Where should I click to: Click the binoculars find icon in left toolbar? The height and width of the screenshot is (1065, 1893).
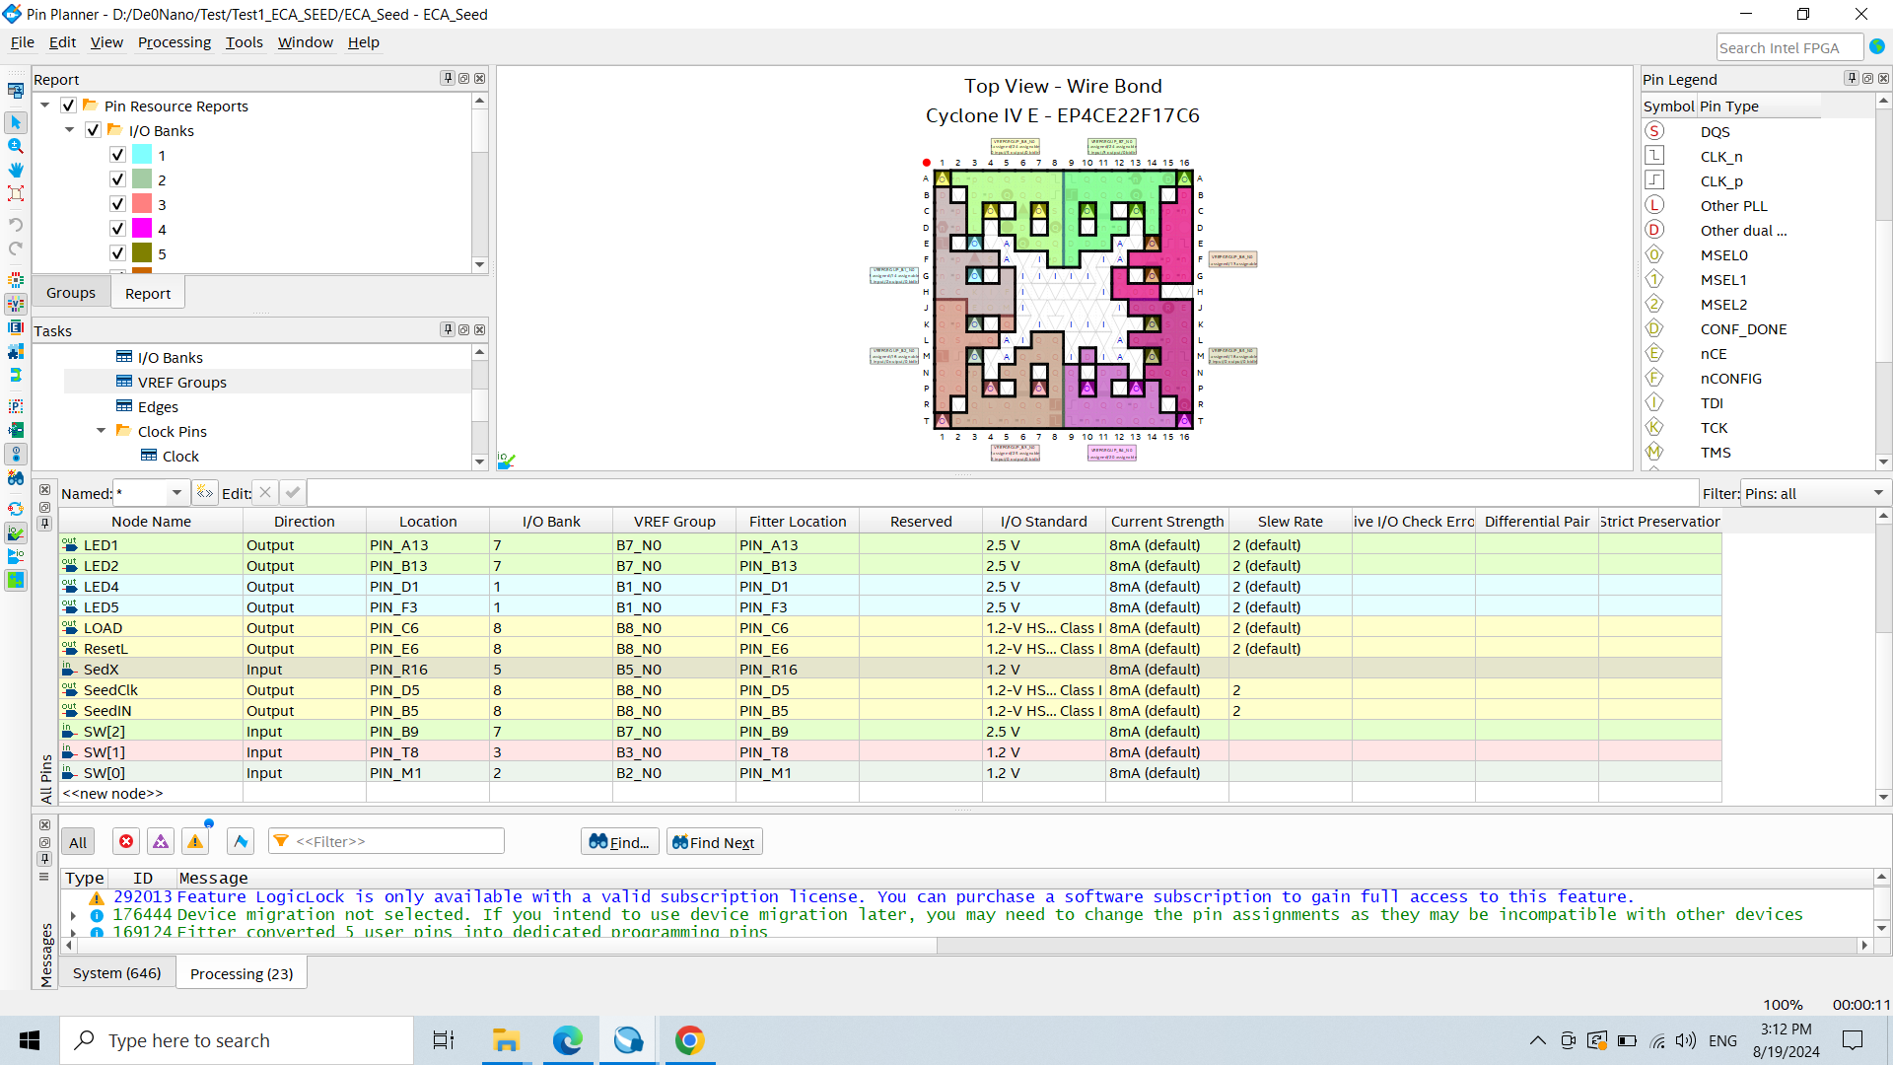tap(16, 478)
